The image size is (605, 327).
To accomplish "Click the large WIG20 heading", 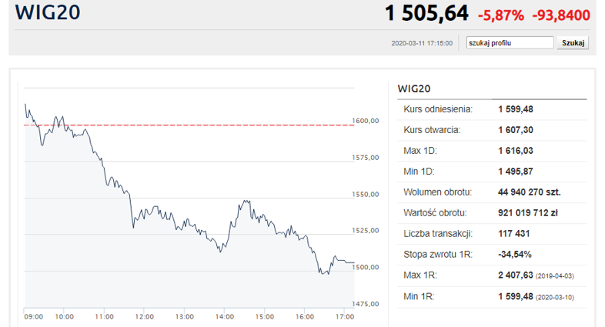I will point(48,12).
